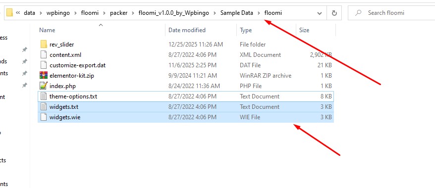Navigate to packer in breadcrumb
Screen dimensions: 435x188
119,13
